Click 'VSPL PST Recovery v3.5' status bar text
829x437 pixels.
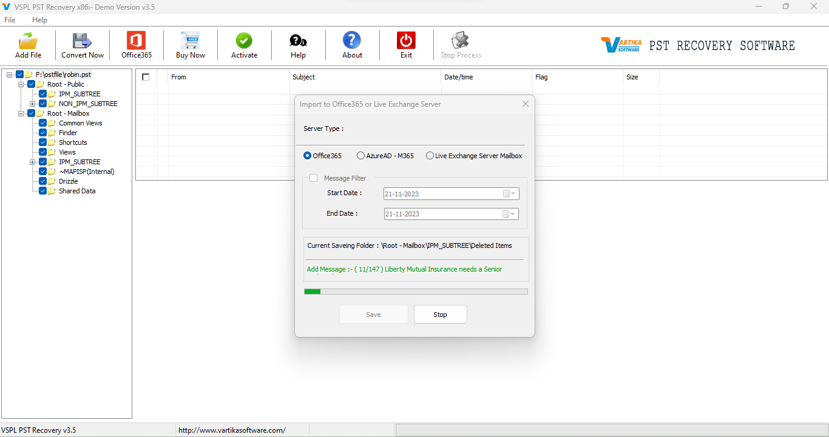click(39, 430)
